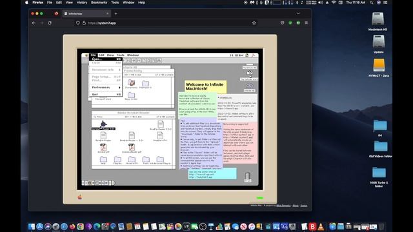Click the emulated Apple menu icon
This screenshot has height=232, width=413.
(x=86, y=55)
